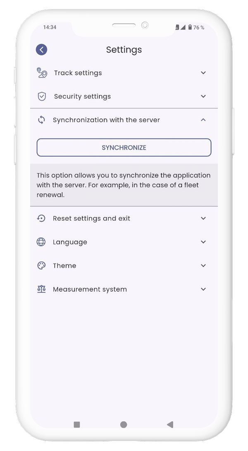The width and height of the screenshot is (248, 451).
Task: Expand the Language section chevron
Action: coord(203,242)
